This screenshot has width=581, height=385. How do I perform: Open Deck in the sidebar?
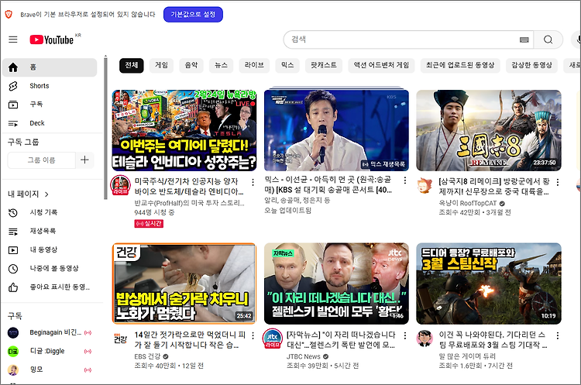coord(50,123)
